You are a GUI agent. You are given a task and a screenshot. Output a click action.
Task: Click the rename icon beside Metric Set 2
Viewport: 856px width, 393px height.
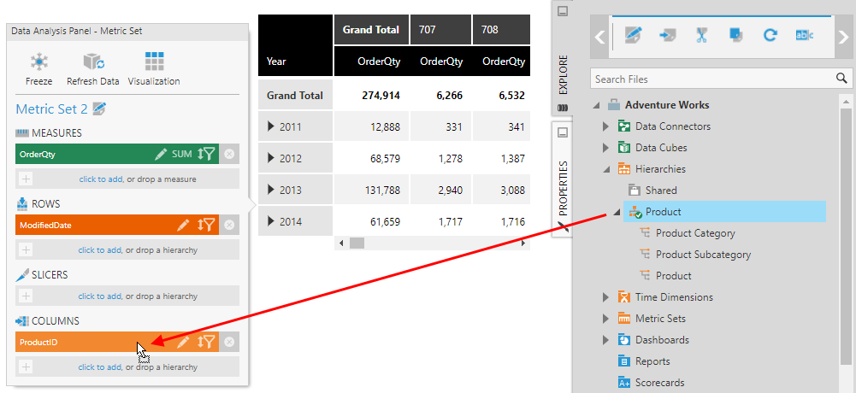click(x=99, y=109)
